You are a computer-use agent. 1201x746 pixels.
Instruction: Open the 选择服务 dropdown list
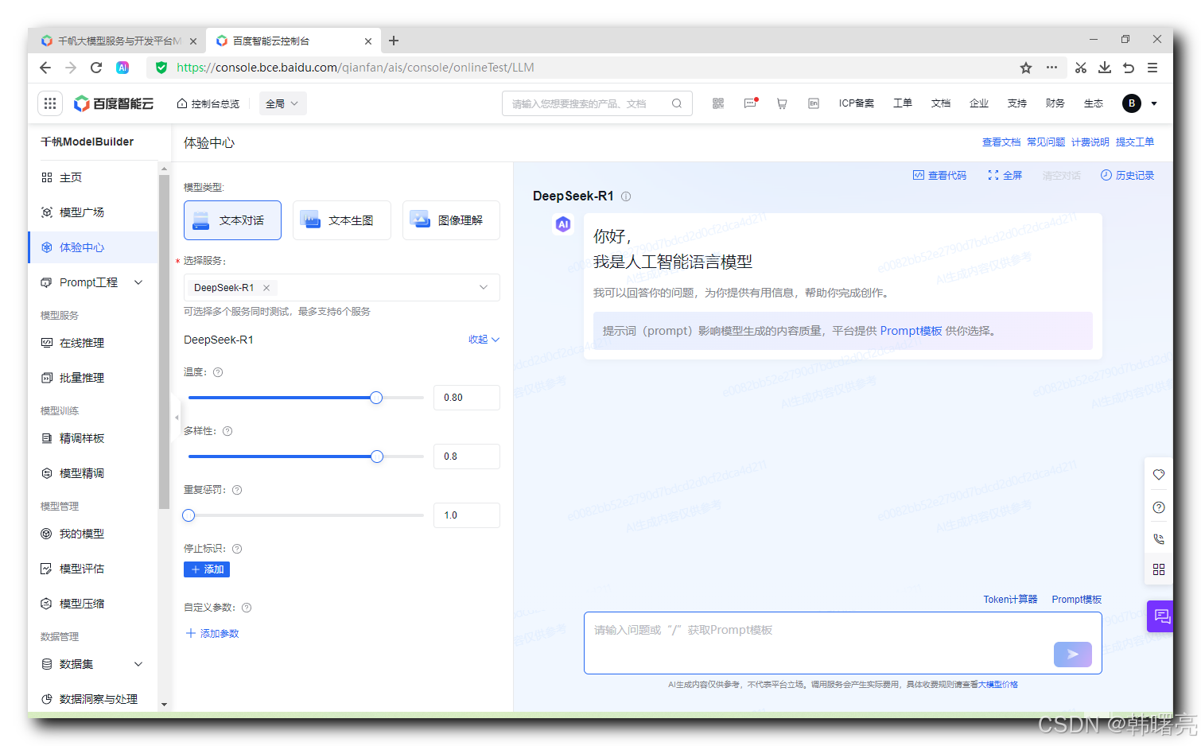pos(342,288)
